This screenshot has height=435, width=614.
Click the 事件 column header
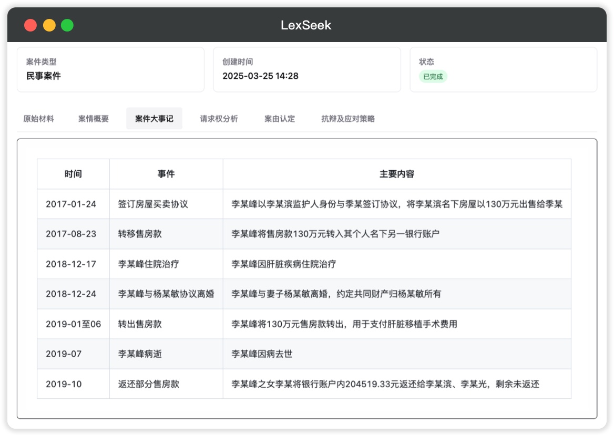tap(166, 174)
